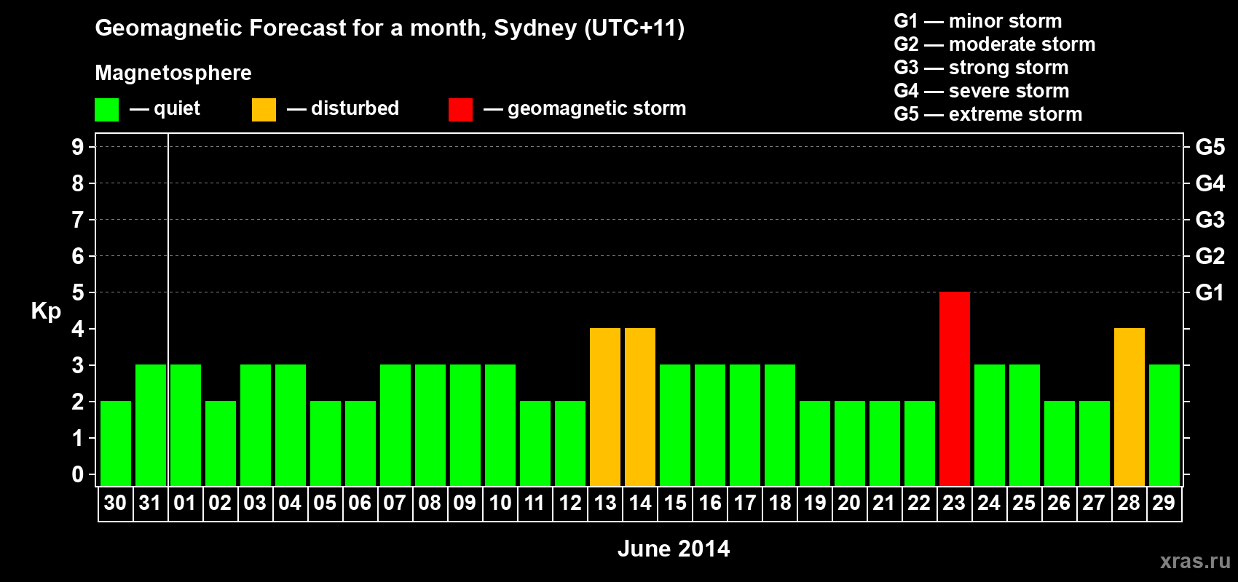Click the '— geomagnetic storm' legend label
Image resolution: width=1238 pixels, height=582 pixels.
pos(585,108)
